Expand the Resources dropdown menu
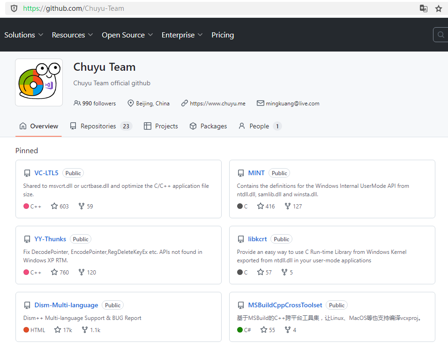The width and height of the screenshot is (448, 356). (72, 35)
